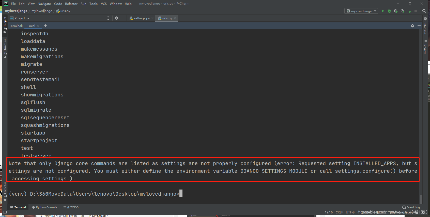This screenshot has height=217, width=430.
Task: Switch to the settings.py tab
Action: 142,18
